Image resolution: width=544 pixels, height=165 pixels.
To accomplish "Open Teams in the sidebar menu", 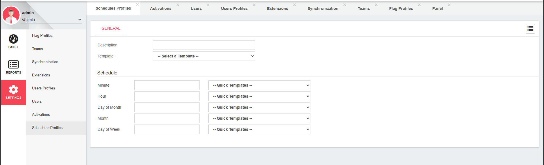I will pos(37,49).
